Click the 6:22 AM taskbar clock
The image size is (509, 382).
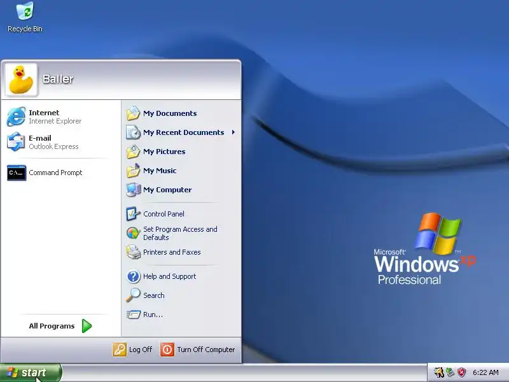(485, 372)
